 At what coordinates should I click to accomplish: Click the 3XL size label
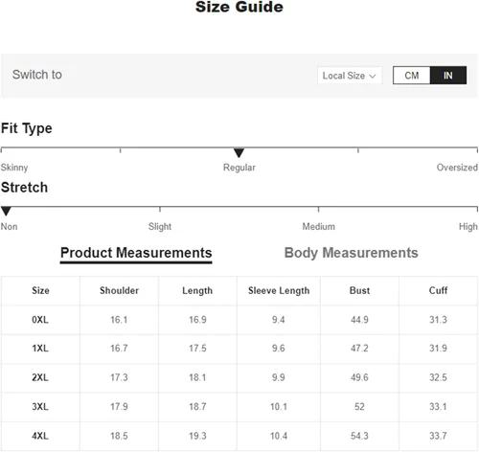[x=40, y=407]
